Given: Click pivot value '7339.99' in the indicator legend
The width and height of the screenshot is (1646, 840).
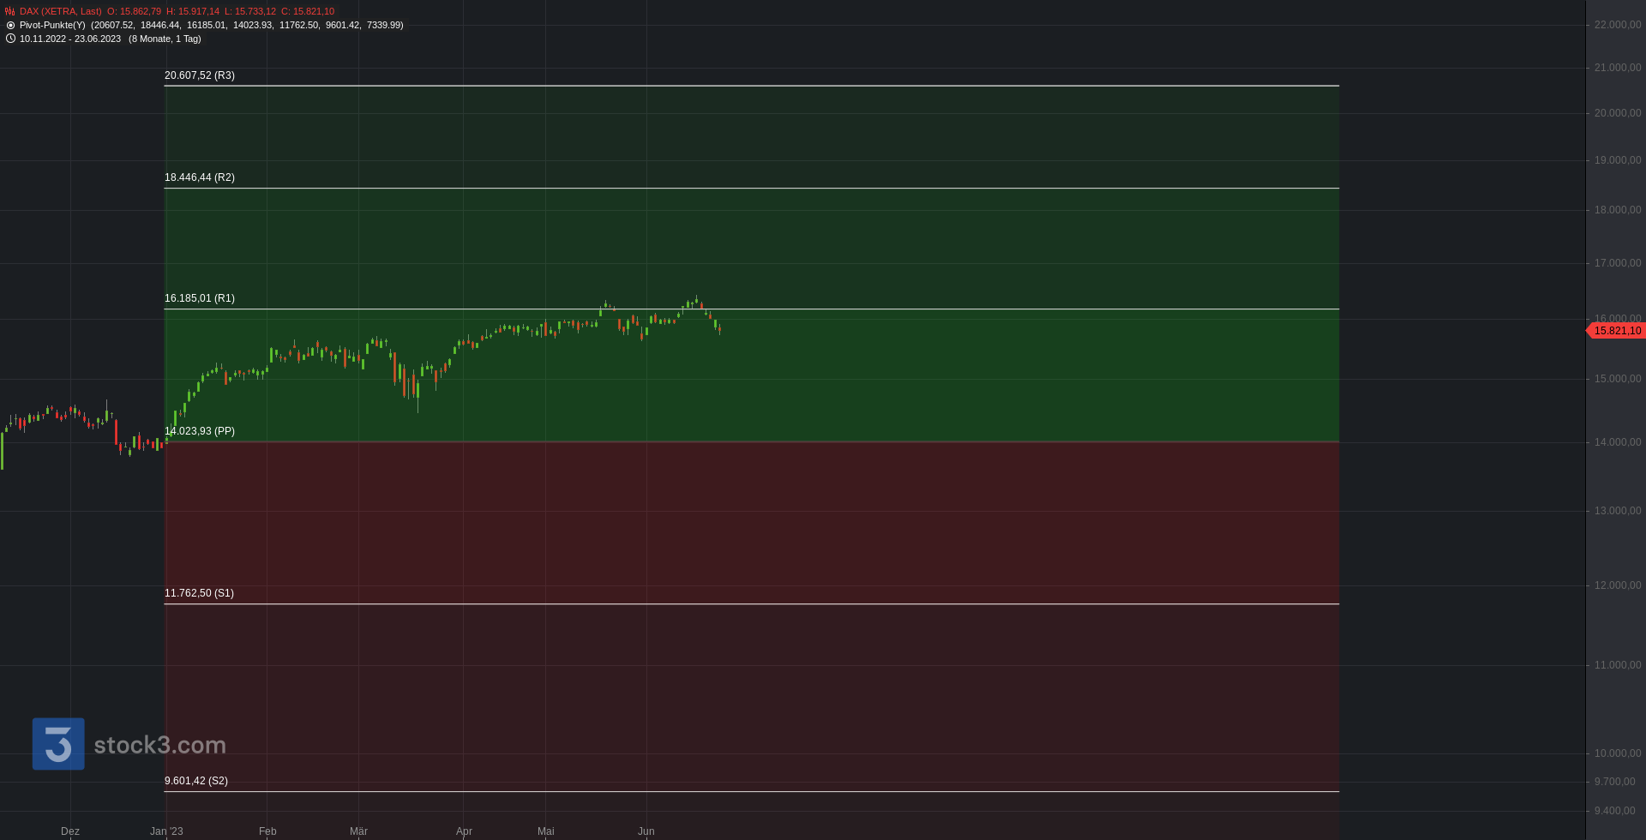Looking at the screenshot, I should point(384,25).
